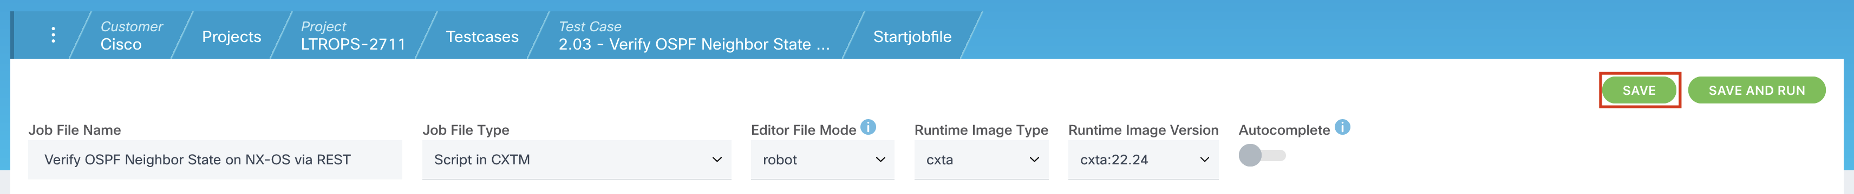Viewport: 1854px width, 194px height.
Task: Click the Runtime Image Version chevron arrow
Action: (1204, 160)
